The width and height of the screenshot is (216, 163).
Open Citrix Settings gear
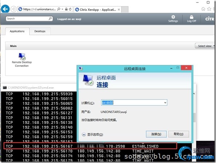pos(173,19)
